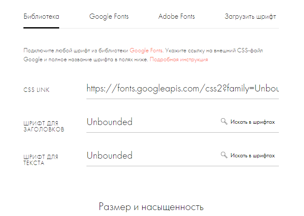Focus the CSS link URL input field
The image size is (304, 216).
click(x=182, y=88)
